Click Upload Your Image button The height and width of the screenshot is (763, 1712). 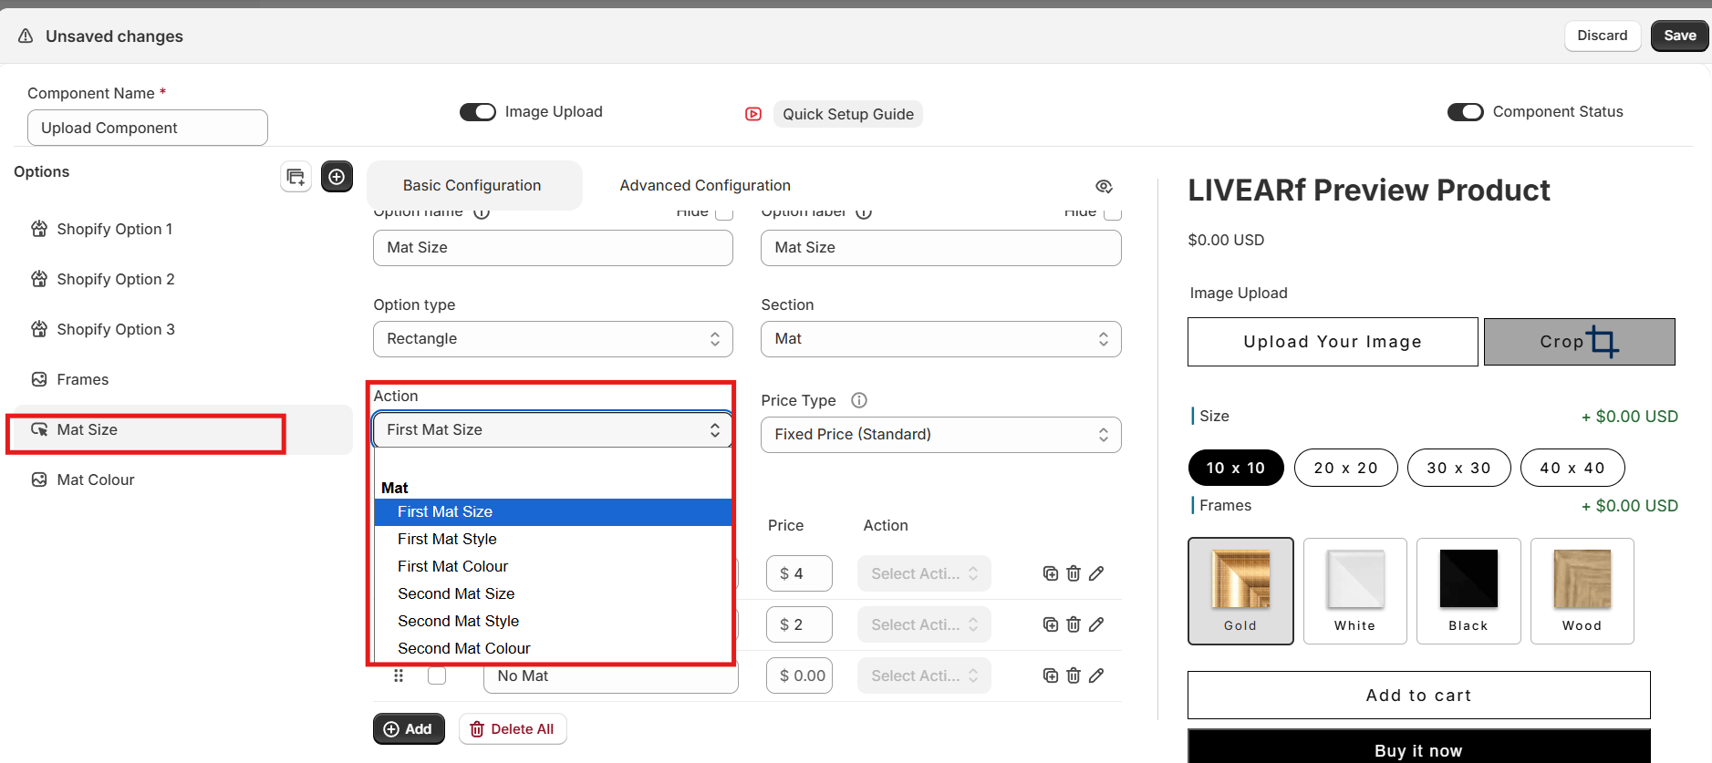pyautogui.click(x=1333, y=342)
